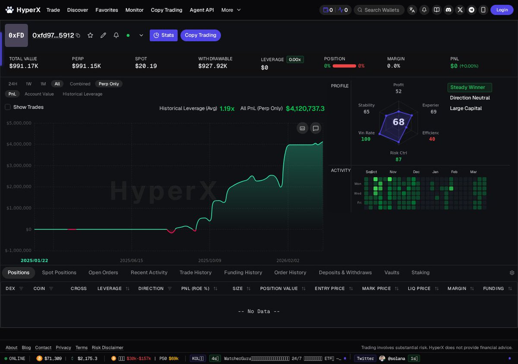
Task: Copy the wallet address with the copy icon
Action: [78, 35]
